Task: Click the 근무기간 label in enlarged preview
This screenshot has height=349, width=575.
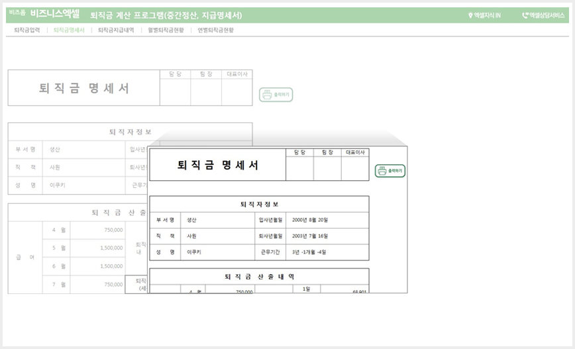Action: point(271,252)
